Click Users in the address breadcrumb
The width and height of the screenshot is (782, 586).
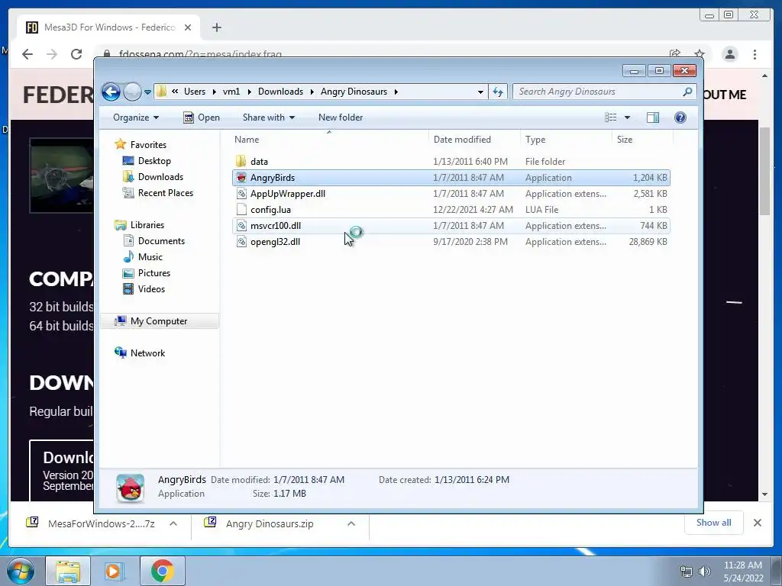pyautogui.click(x=195, y=92)
